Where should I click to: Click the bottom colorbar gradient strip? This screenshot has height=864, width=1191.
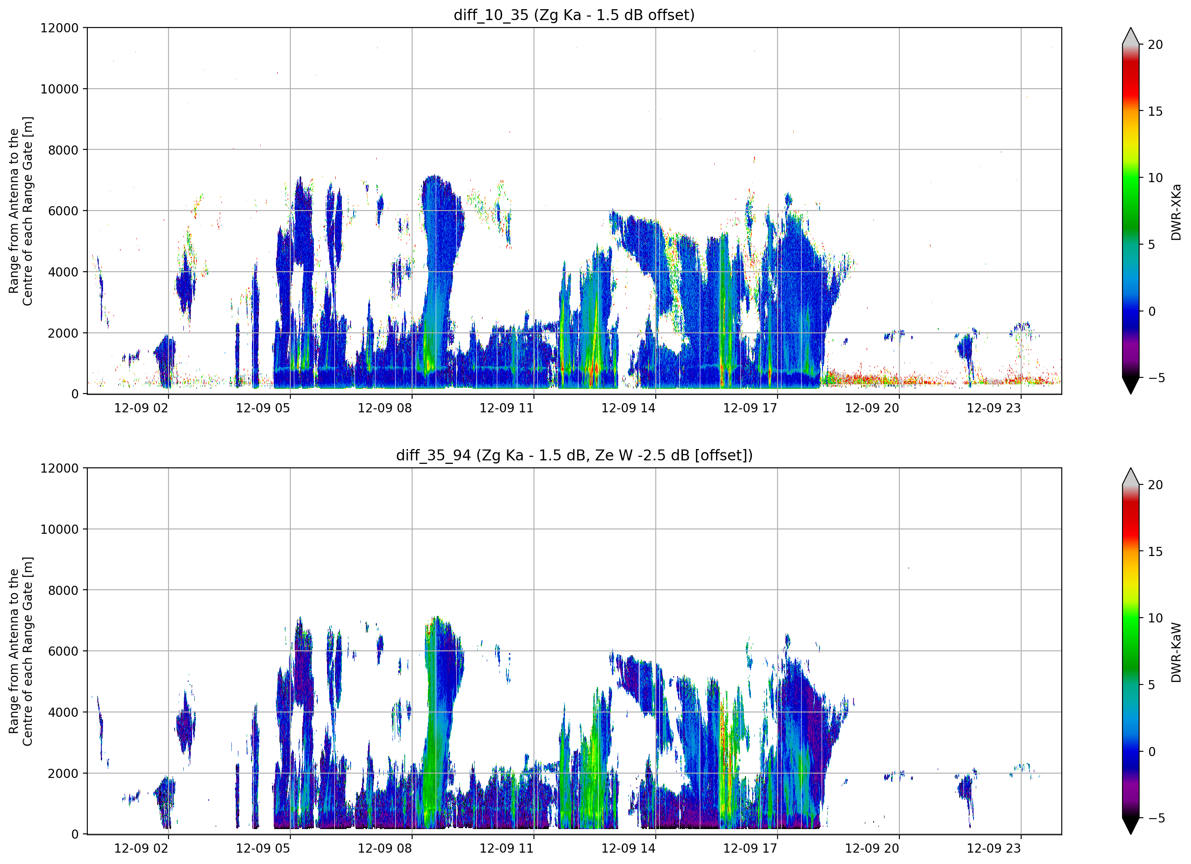coord(1131,651)
